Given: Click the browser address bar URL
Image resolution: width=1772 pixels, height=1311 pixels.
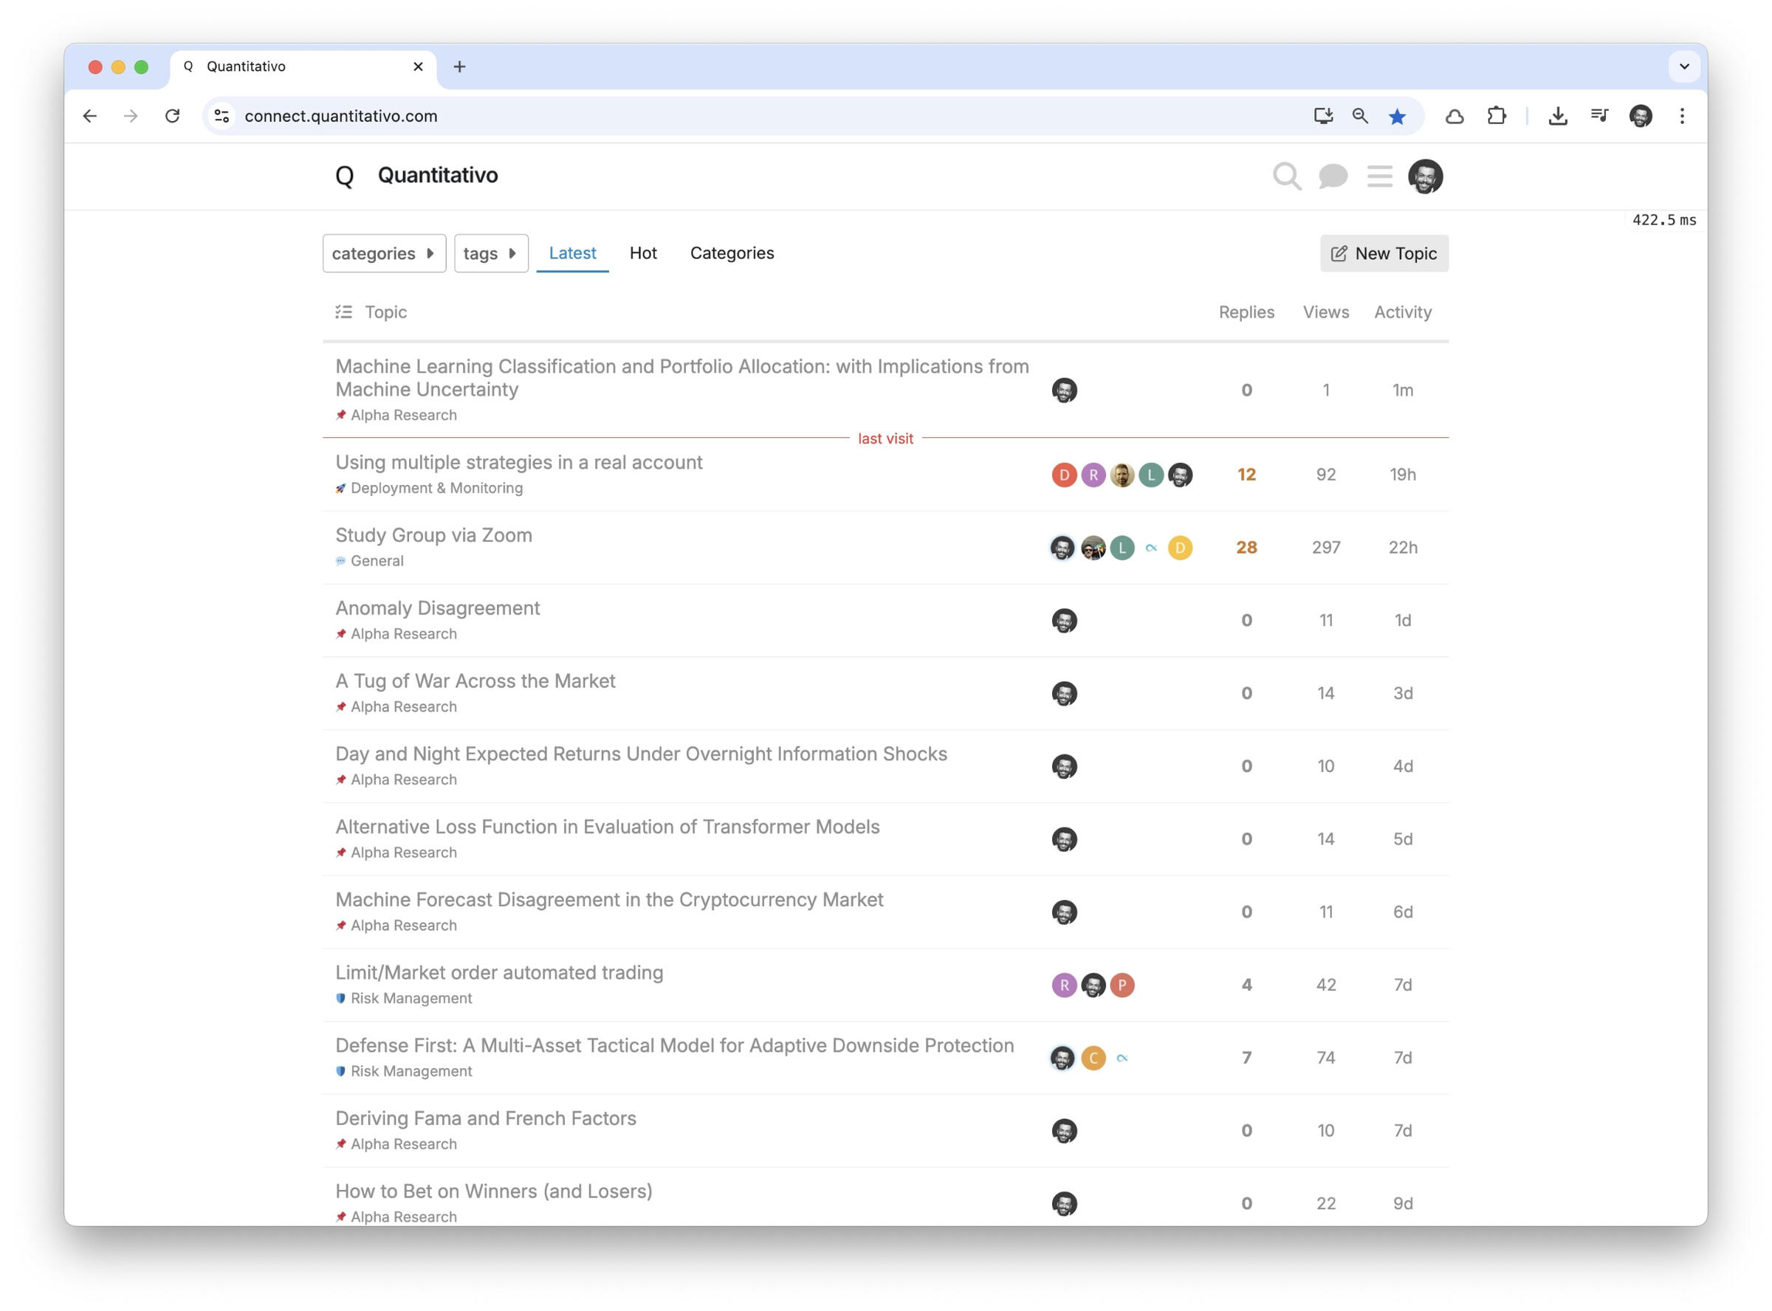Looking at the screenshot, I should pos(341,116).
